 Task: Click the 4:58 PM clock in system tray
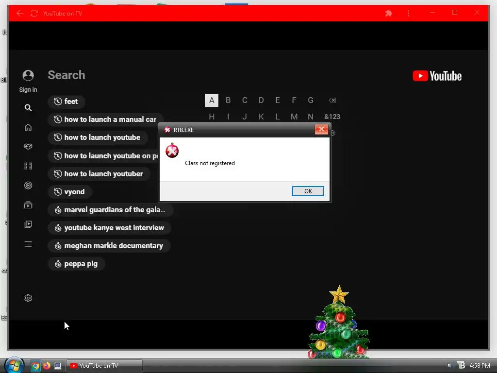pyautogui.click(x=480, y=365)
